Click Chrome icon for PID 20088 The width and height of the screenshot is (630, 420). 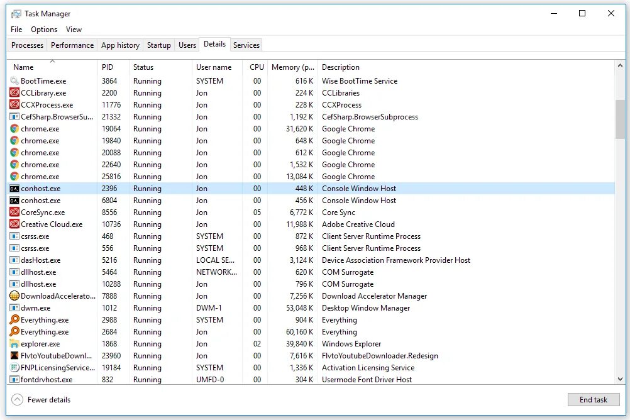pyautogui.click(x=14, y=153)
